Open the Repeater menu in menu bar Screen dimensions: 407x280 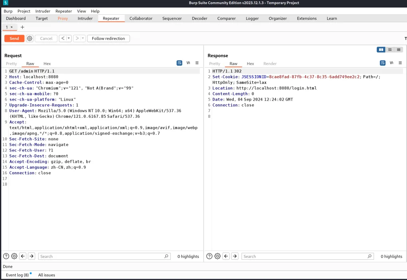(x=64, y=11)
